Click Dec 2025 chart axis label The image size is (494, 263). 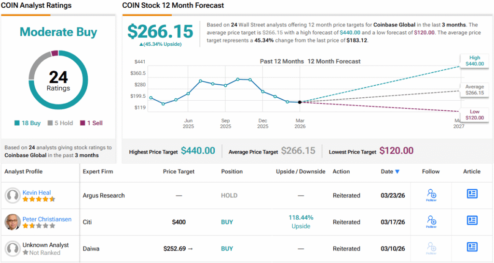[262, 123]
